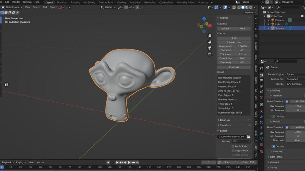Open the Tool properties tab icon
Viewport: 305px width, 171px height.
coord(261,68)
